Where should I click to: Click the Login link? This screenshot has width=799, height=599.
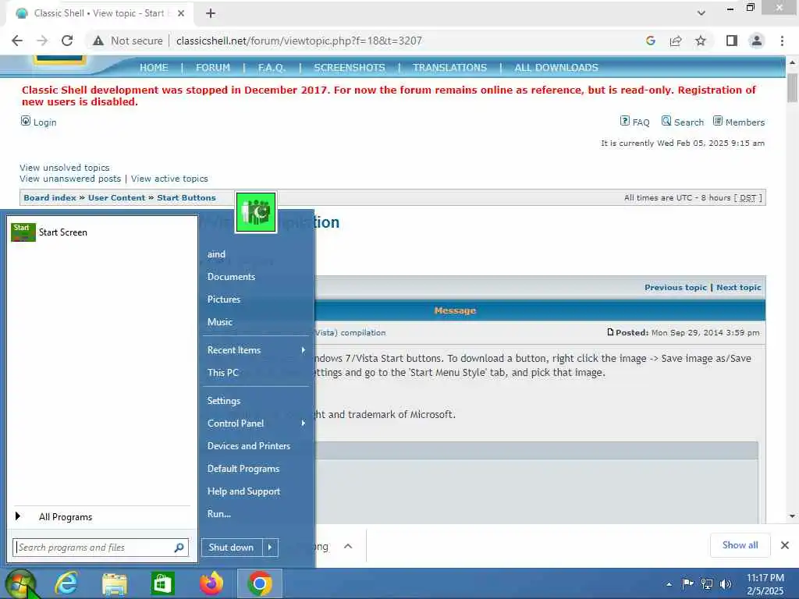point(39,122)
